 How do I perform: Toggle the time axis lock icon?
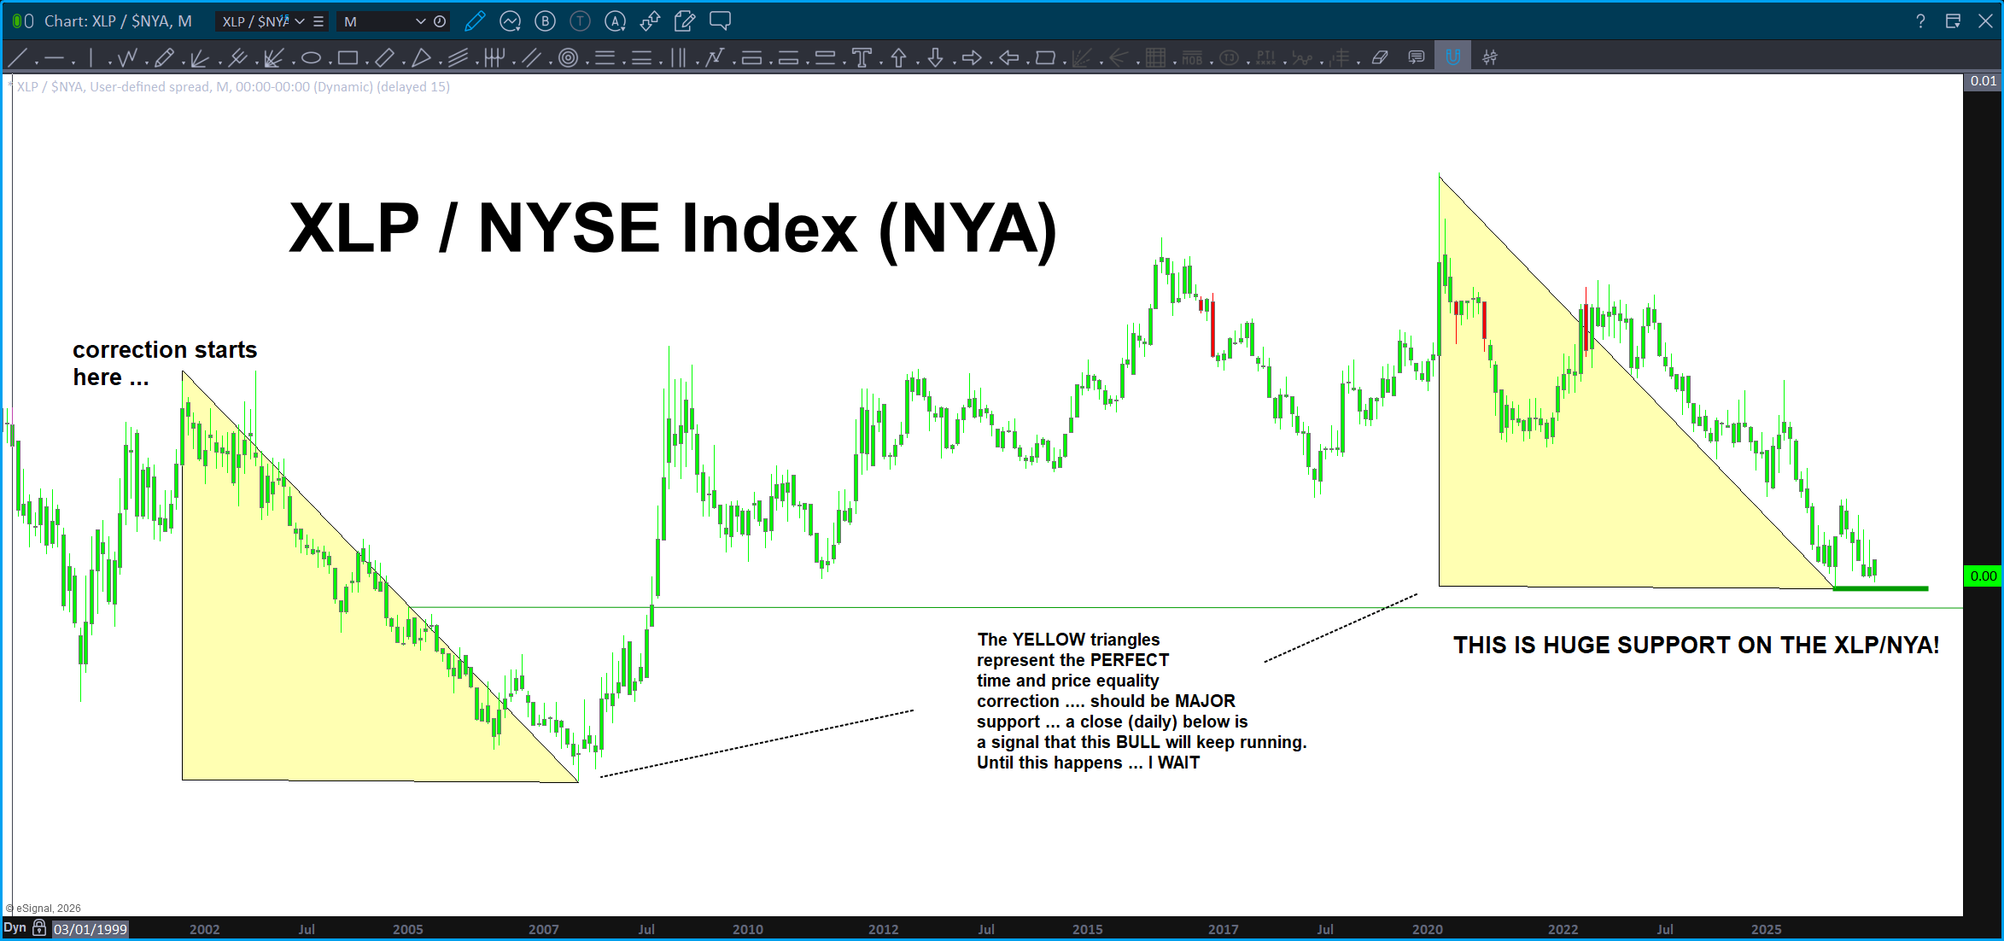[39, 928]
